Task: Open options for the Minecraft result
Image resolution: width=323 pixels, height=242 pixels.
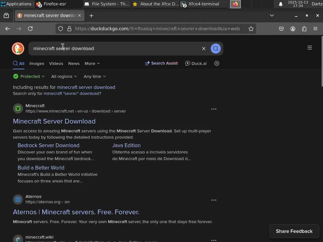Action: pyautogui.click(x=214, y=109)
